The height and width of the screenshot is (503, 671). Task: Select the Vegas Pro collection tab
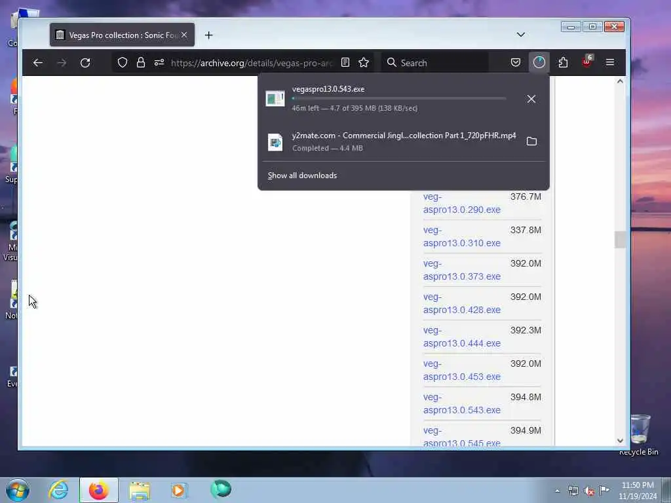(122, 35)
